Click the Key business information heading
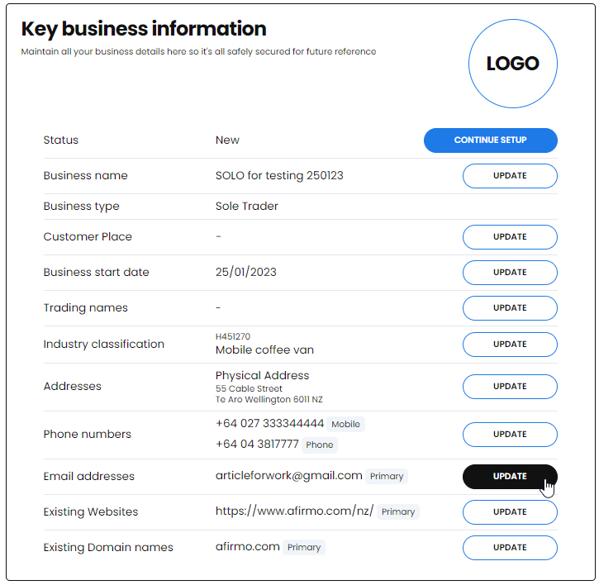The width and height of the screenshot is (599, 585). [x=144, y=29]
